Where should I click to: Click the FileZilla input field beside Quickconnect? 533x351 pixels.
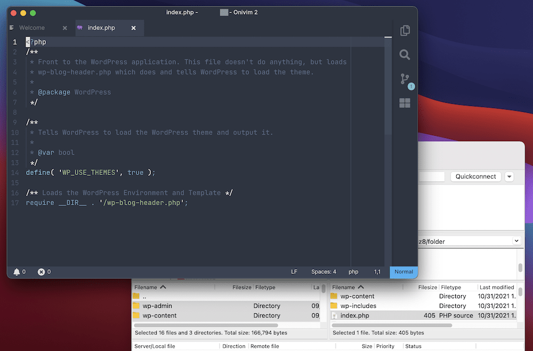pyautogui.click(x=431, y=177)
